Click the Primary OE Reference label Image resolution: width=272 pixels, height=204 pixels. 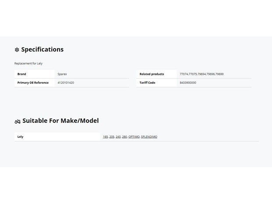pyautogui.click(x=33, y=83)
